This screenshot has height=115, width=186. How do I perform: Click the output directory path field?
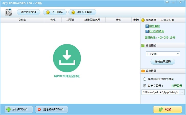[x=160, y=92]
